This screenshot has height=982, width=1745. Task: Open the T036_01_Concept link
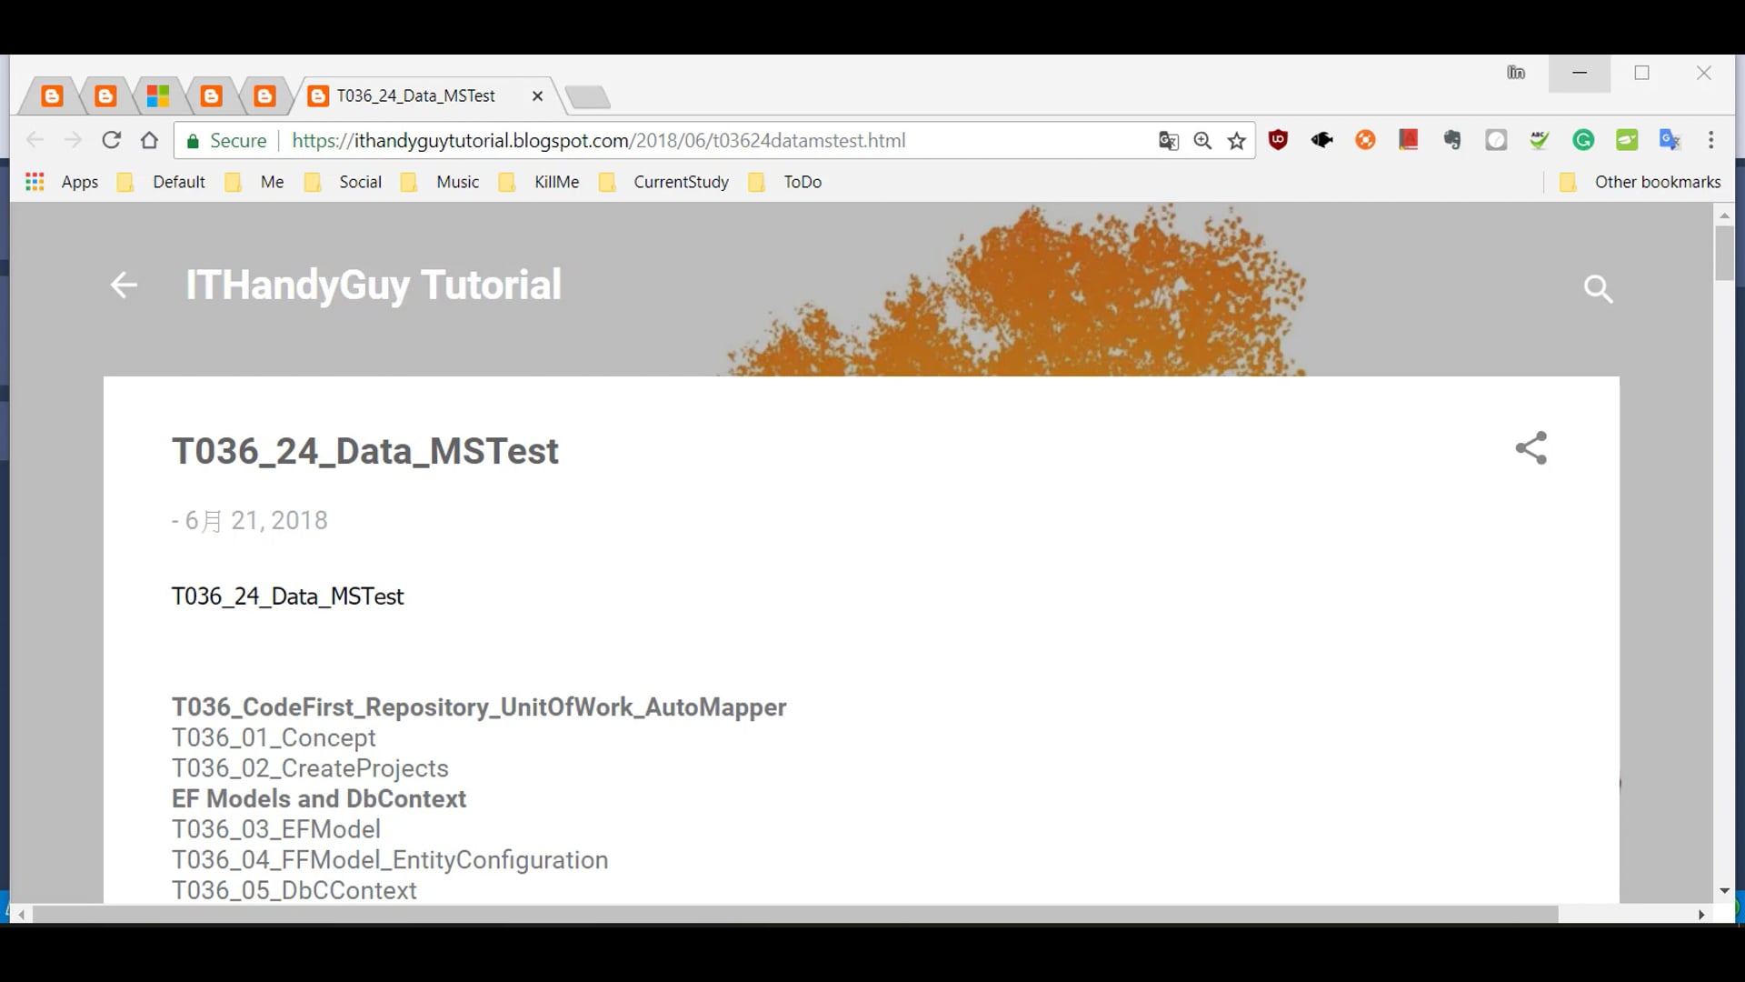point(274,737)
